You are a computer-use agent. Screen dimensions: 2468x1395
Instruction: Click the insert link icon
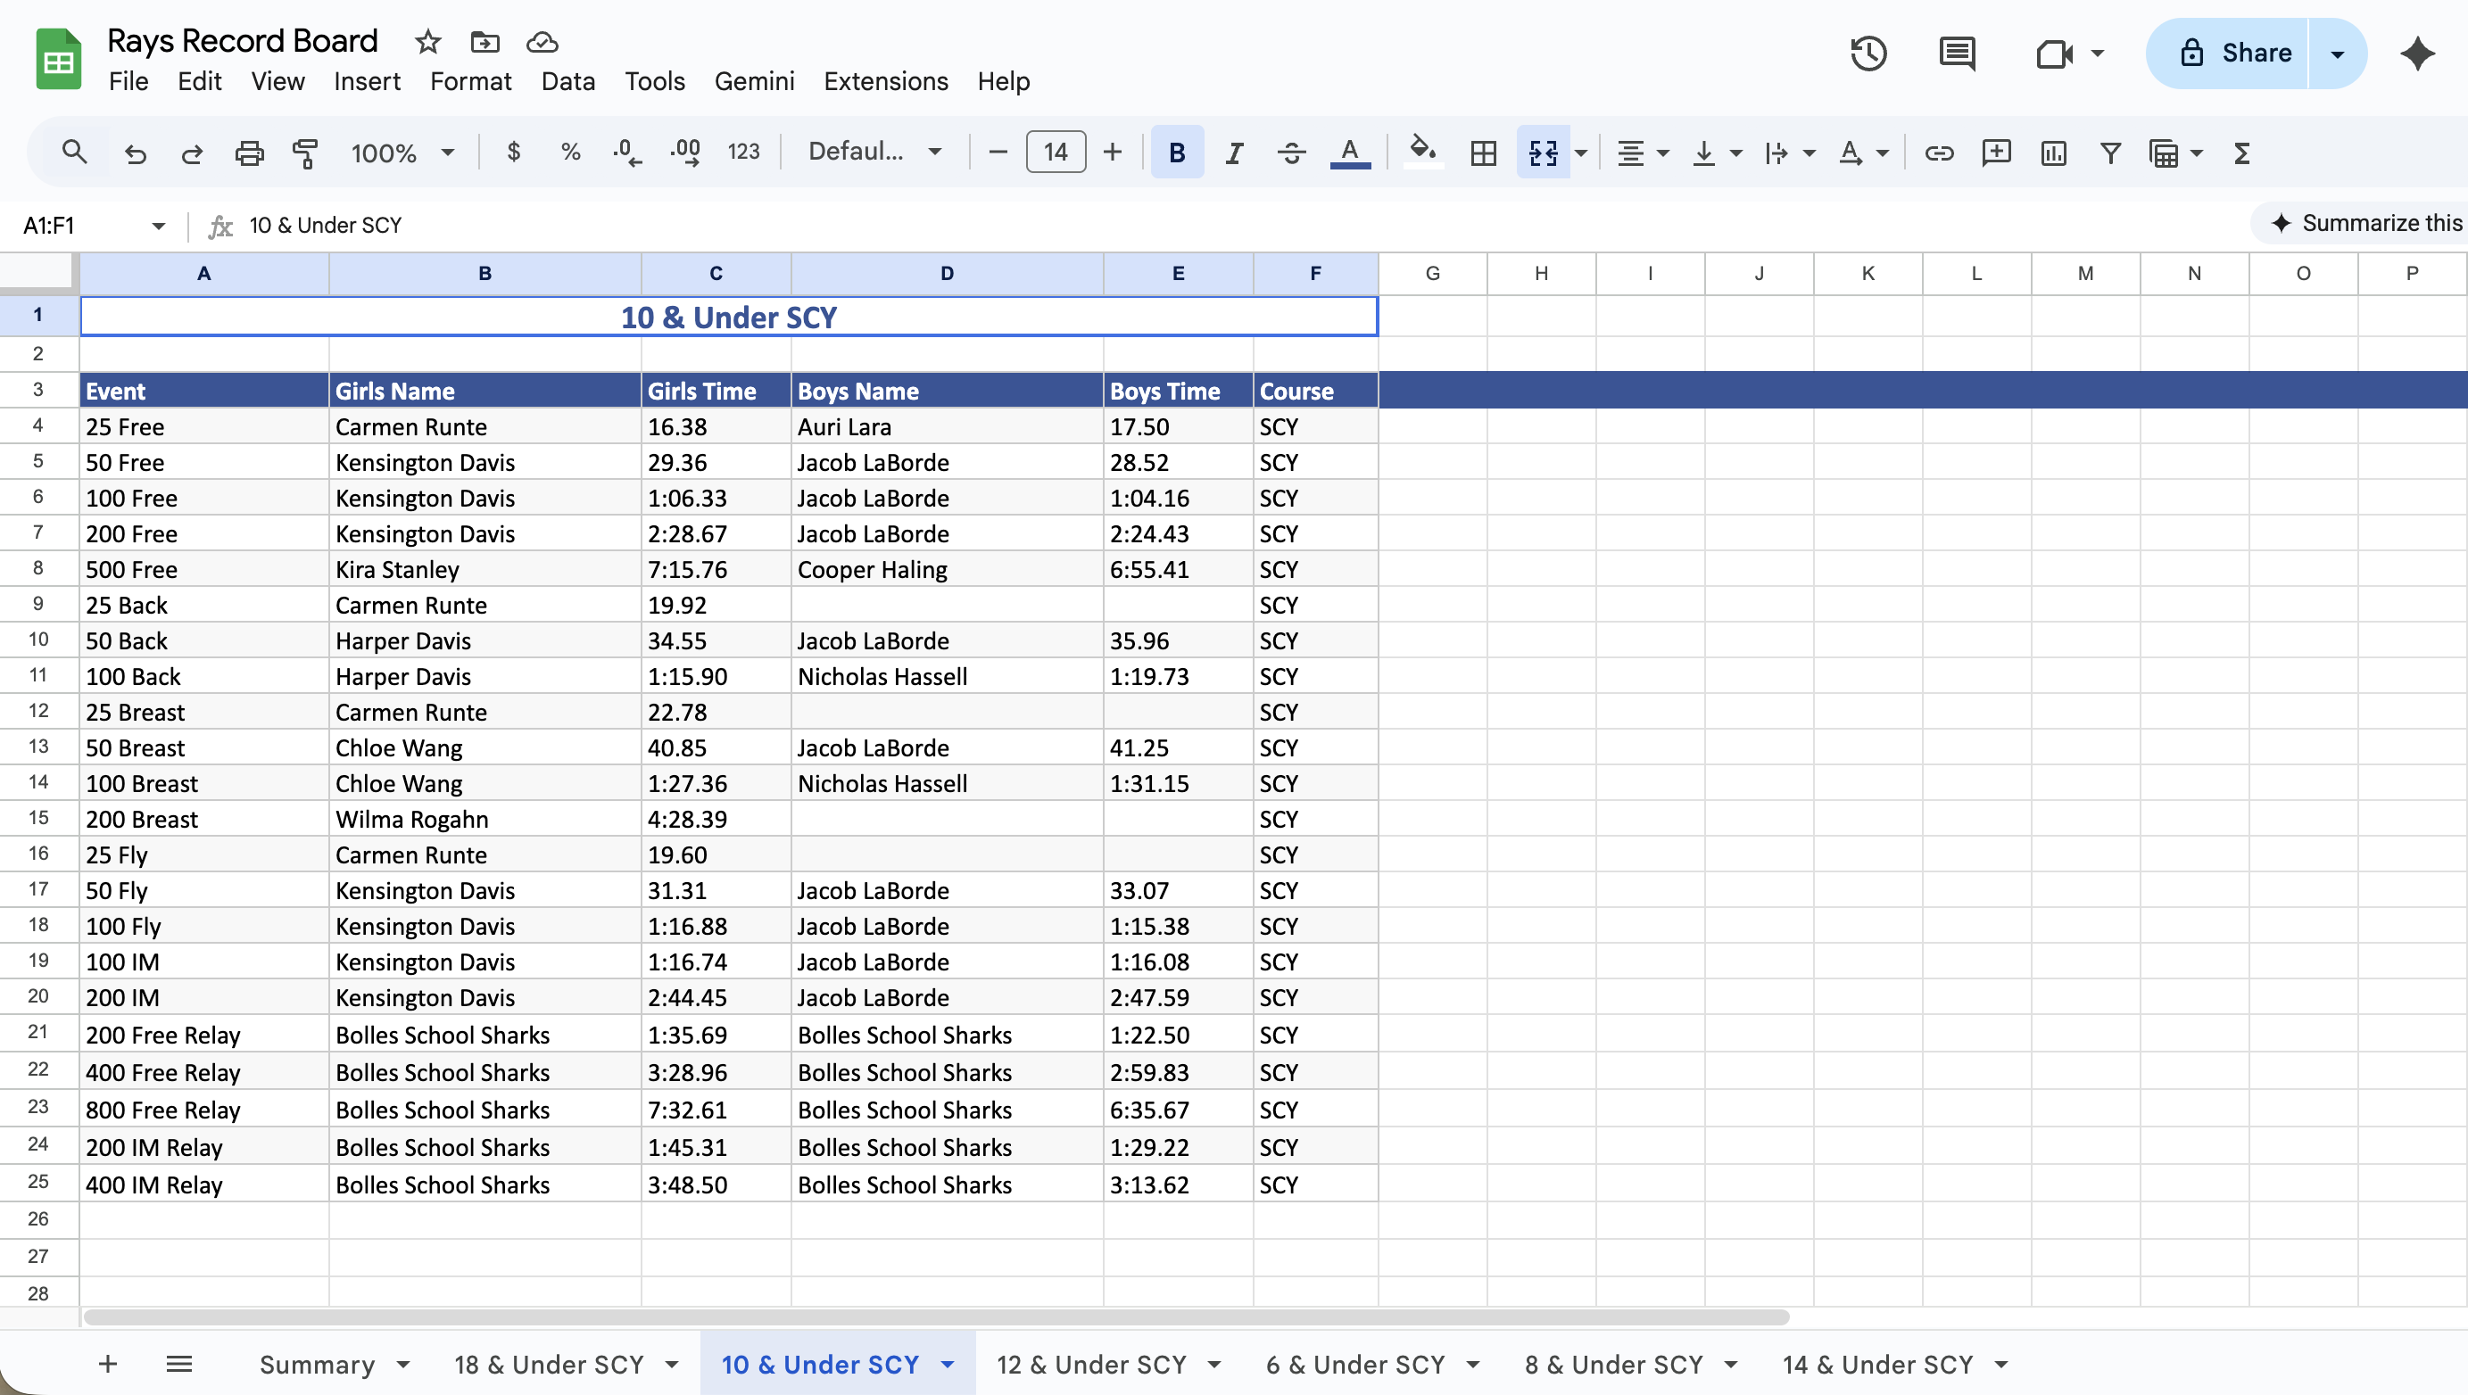point(1938,153)
